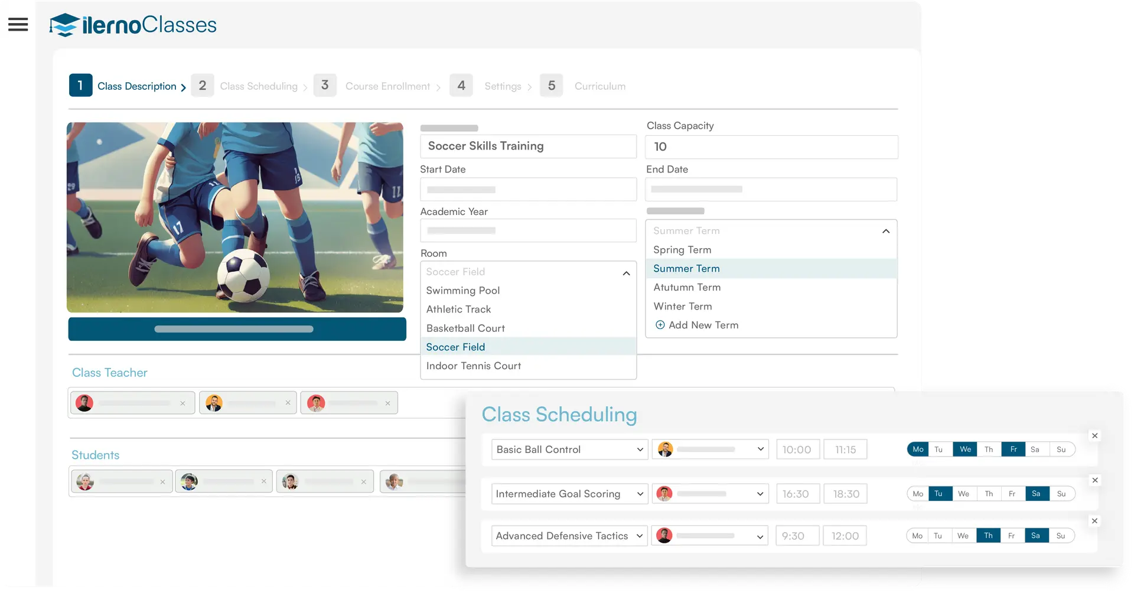Screen dimensions: 1134x593
Task: Edit the Class Capacity field
Action: (x=771, y=147)
